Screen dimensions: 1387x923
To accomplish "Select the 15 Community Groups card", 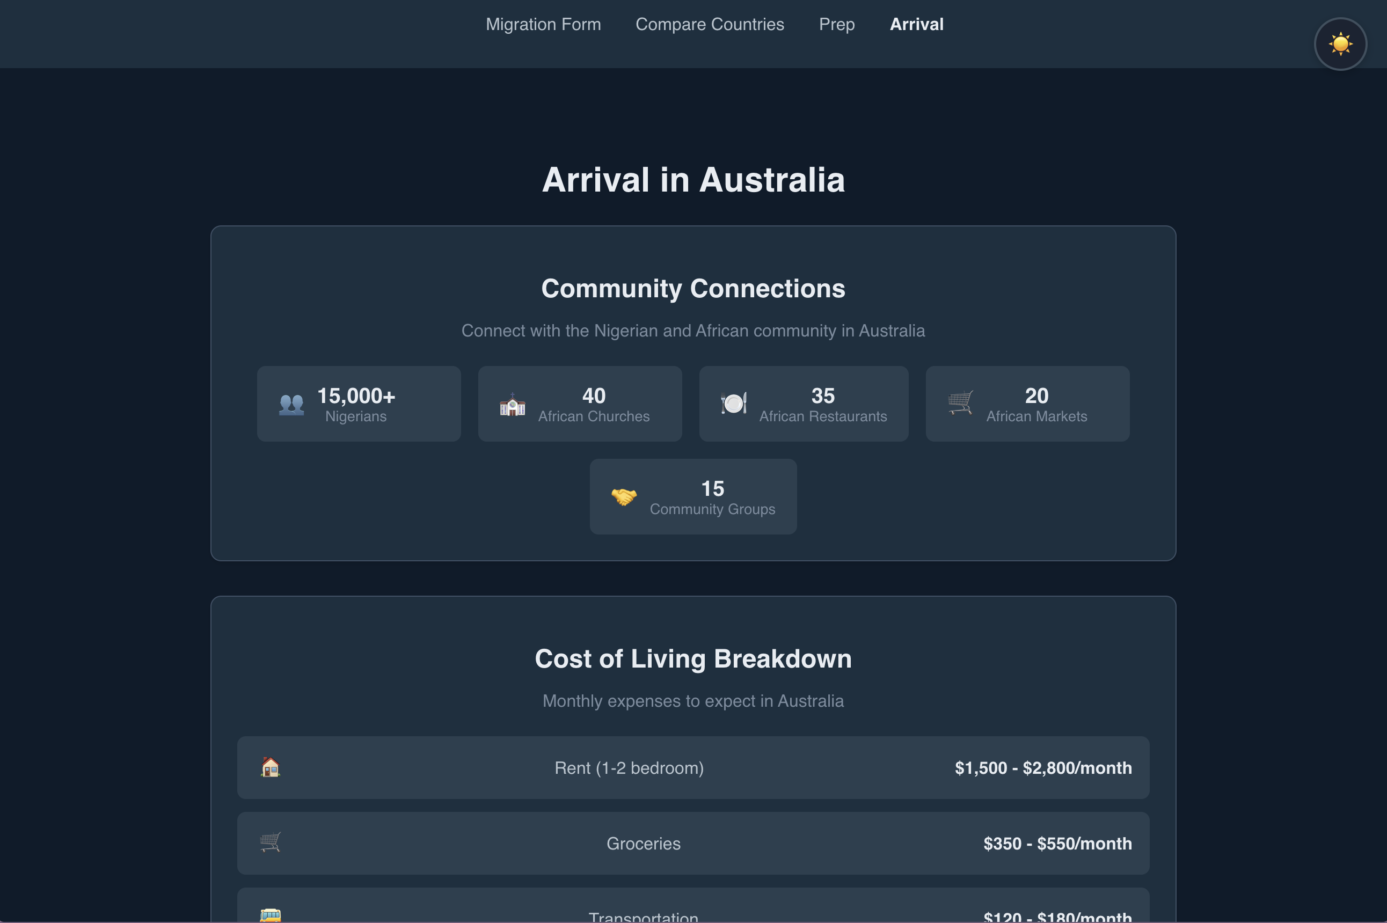I will pyautogui.click(x=693, y=497).
